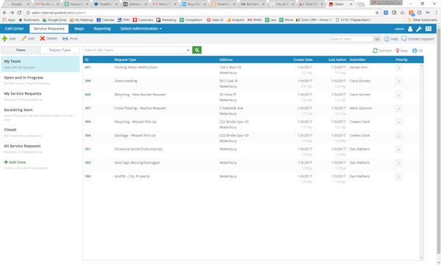441x265 pixels.
Task: Click the request list vertical scrollbar
Action: coord(421,161)
